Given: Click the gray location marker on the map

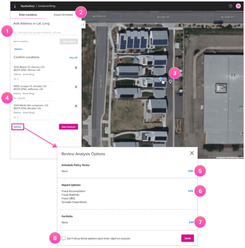Looking at the screenshot, I should pos(170,81).
